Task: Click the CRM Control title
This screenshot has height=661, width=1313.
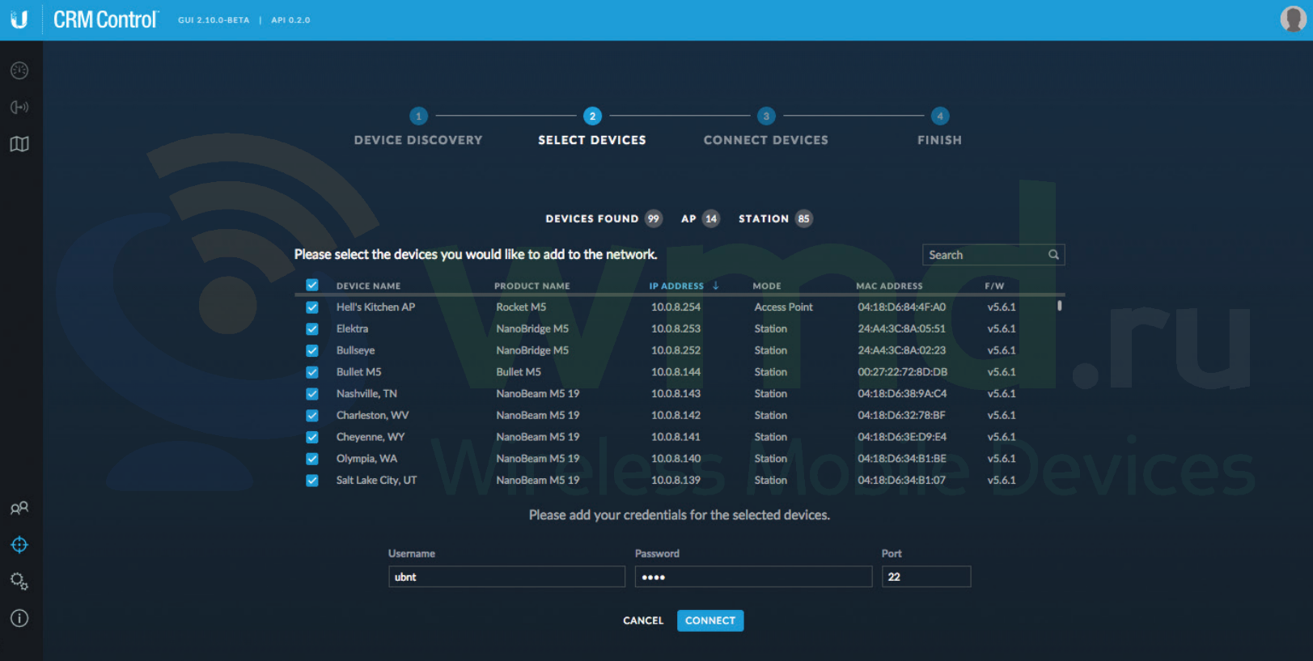Action: click(x=106, y=19)
